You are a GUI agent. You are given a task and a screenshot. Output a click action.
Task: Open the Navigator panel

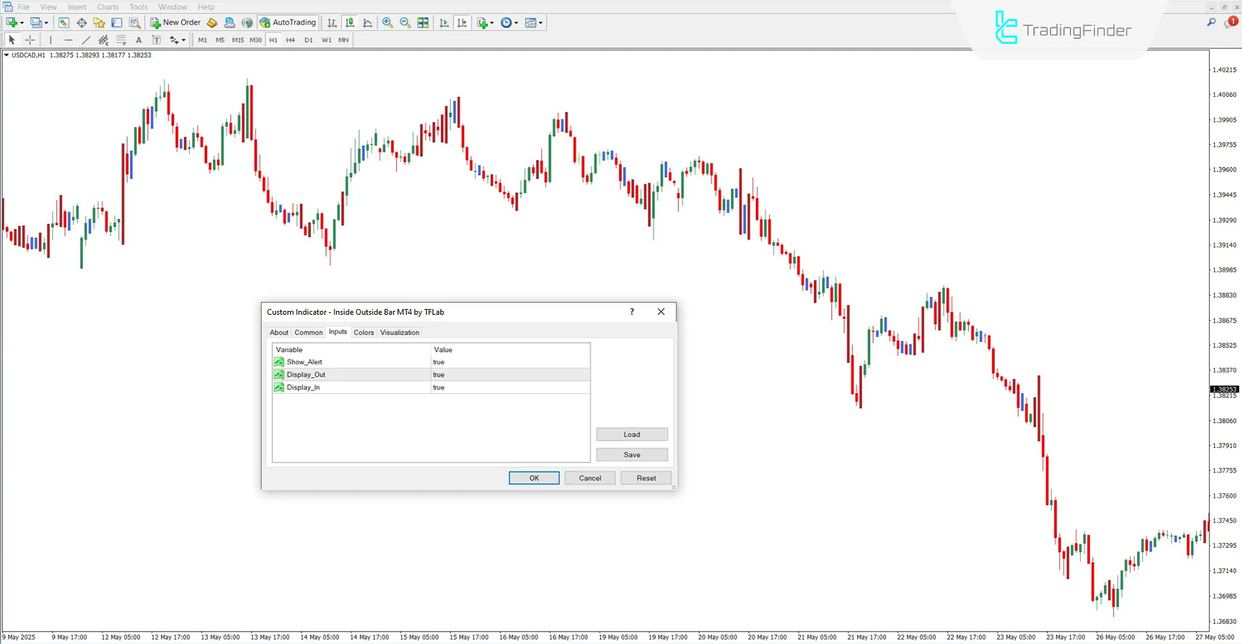click(98, 22)
